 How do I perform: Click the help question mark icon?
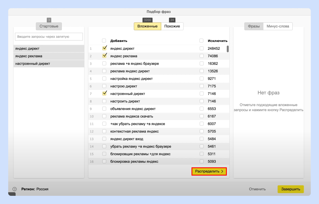click(x=14, y=189)
